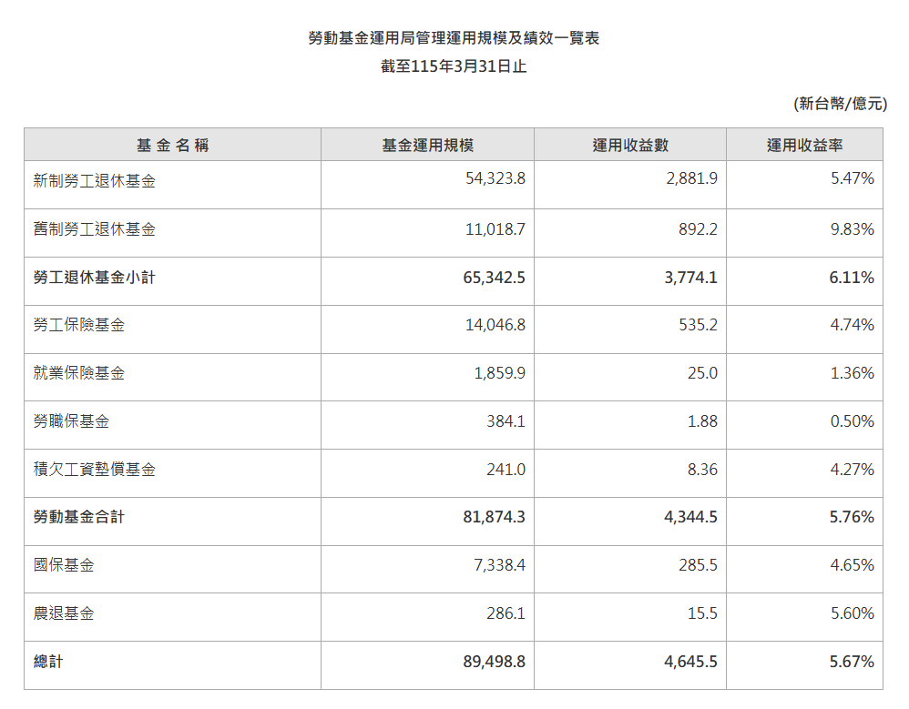Select the 舊制勞工退休基金 row label
Viewport: 909px width, 709px height.
95,229
